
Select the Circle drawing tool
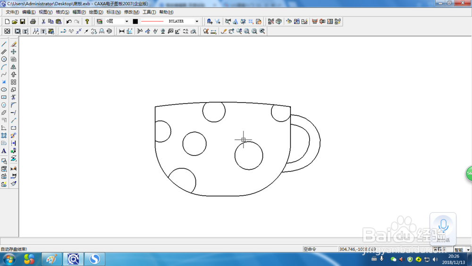tap(4, 59)
